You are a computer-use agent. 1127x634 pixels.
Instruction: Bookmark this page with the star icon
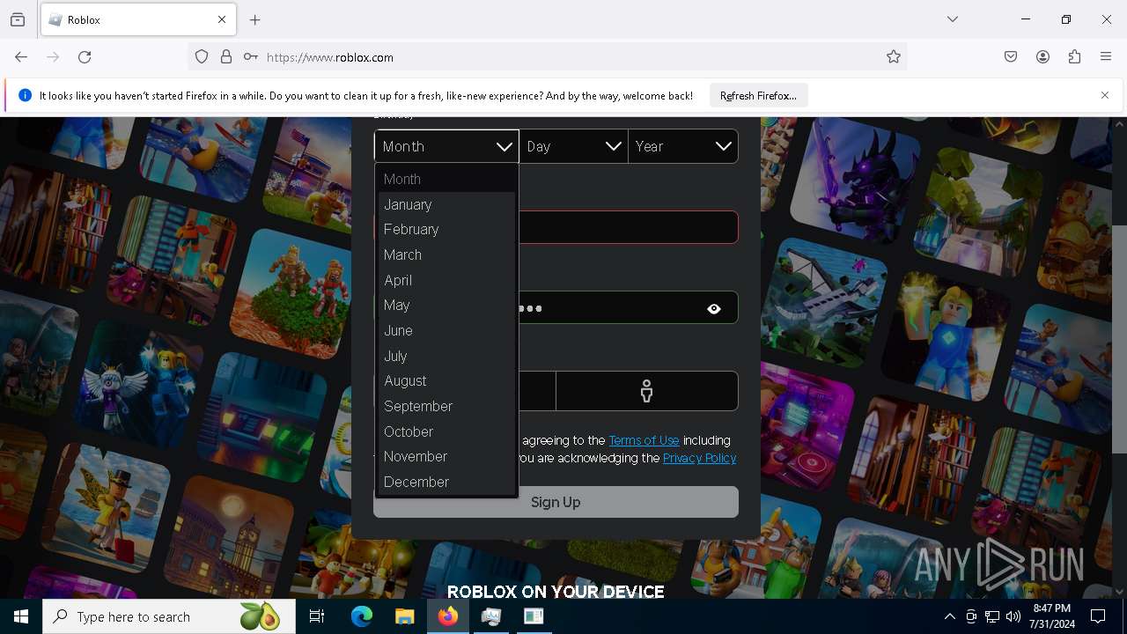pyautogui.click(x=894, y=57)
